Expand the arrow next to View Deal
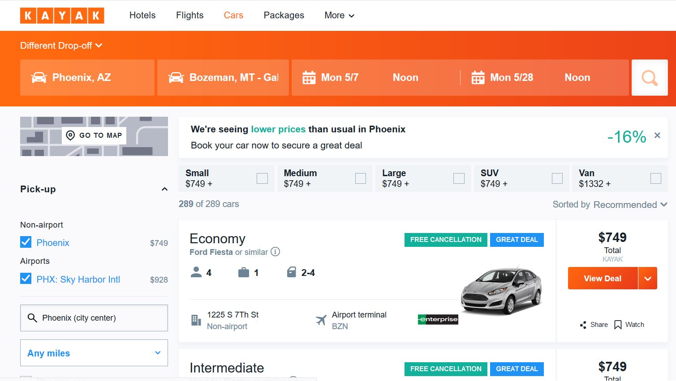 (648, 278)
